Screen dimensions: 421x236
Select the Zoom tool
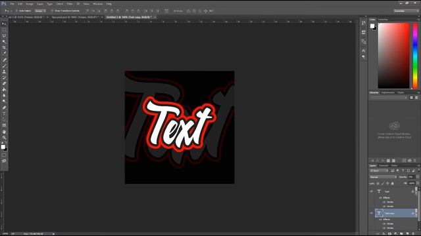point(4,138)
